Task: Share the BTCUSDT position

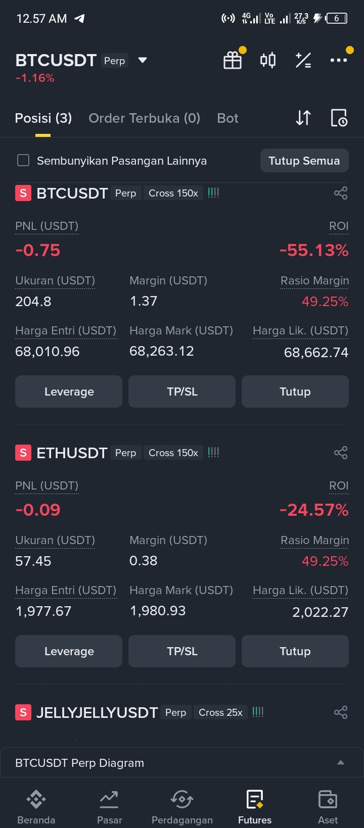Action: click(341, 193)
